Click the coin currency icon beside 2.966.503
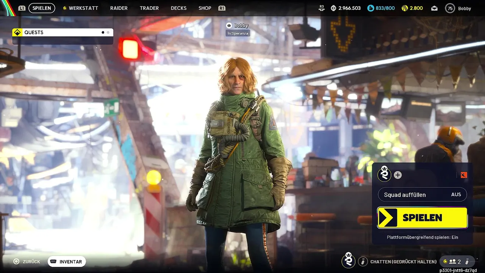The image size is (485, 273). [x=333, y=8]
